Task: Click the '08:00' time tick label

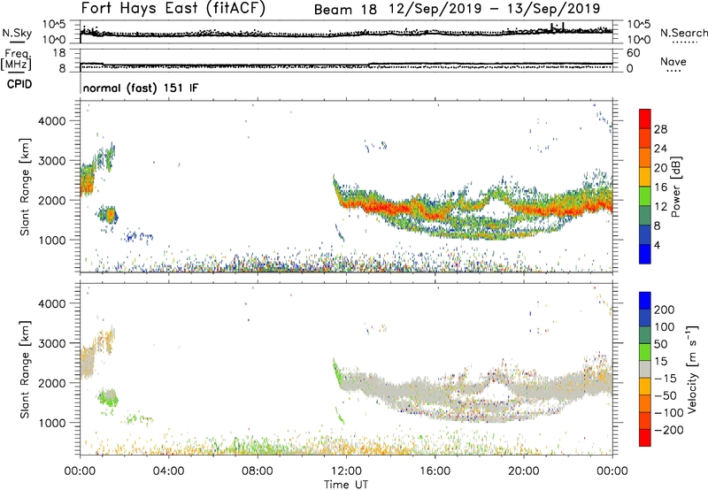Action: [258, 471]
